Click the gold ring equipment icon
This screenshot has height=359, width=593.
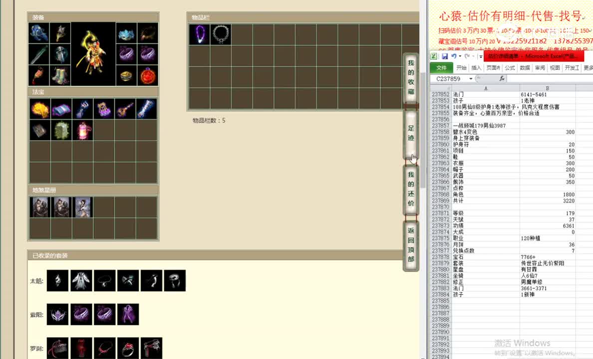[126, 76]
